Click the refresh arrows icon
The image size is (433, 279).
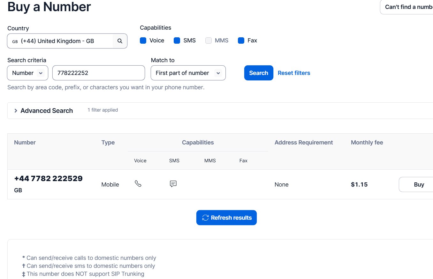click(x=205, y=218)
